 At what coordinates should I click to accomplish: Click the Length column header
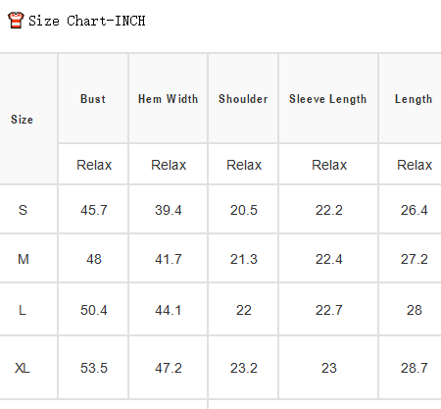pos(414,99)
